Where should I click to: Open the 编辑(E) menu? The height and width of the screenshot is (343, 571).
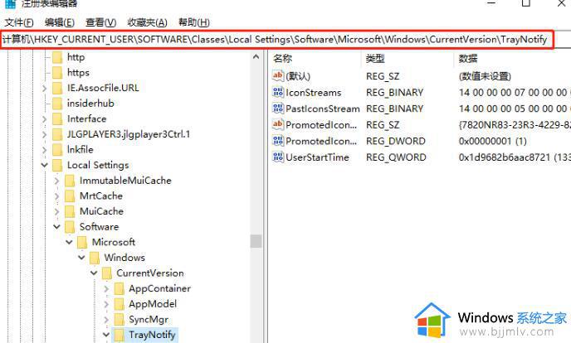60,22
